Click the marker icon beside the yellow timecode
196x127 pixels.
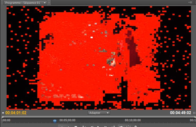click(x=3, y=113)
